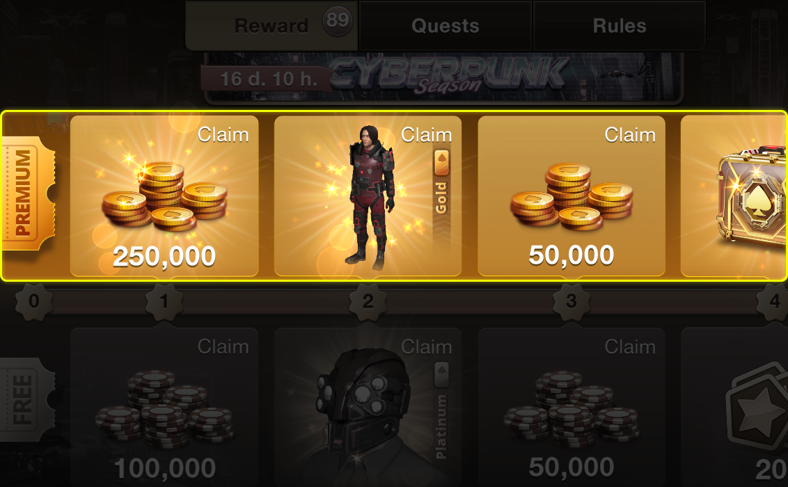Screen dimensions: 788x487
Task: Claim the 100,000 chips free reward
Action: click(x=164, y=407)
